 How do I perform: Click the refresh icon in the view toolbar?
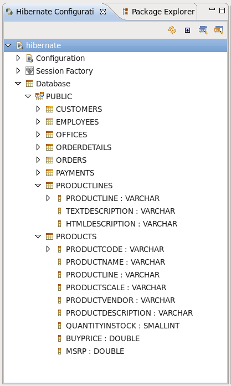172,30
